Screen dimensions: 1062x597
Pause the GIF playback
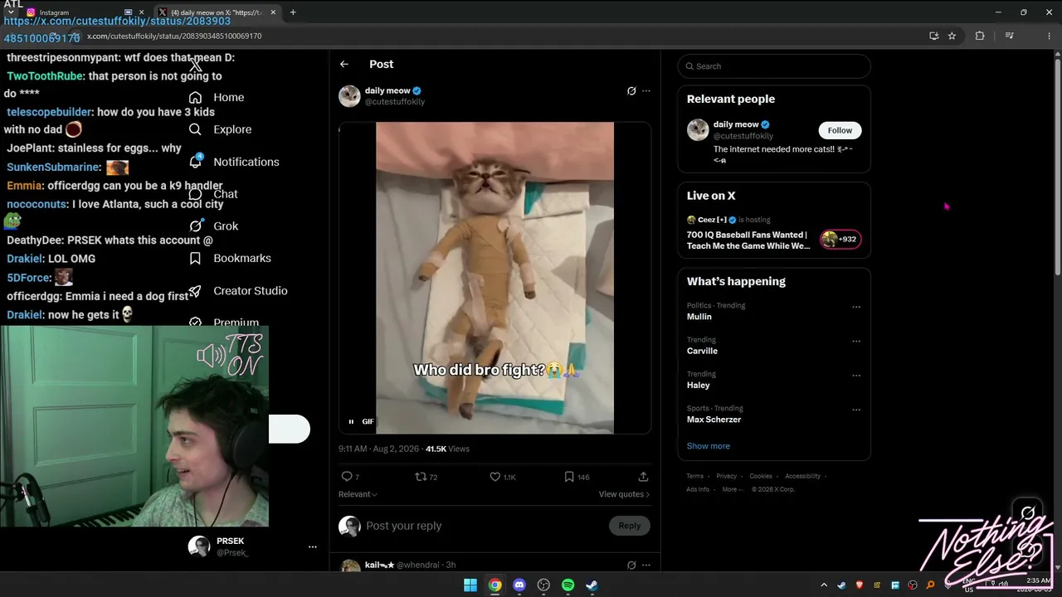351,422
